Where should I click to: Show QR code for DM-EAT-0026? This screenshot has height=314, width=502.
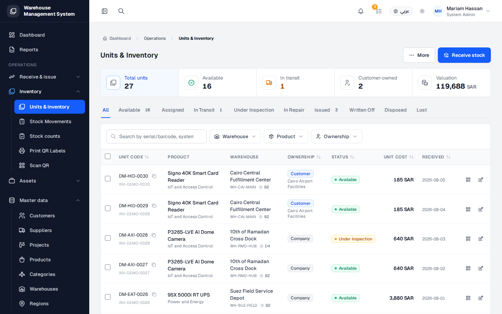coord(468,298)
